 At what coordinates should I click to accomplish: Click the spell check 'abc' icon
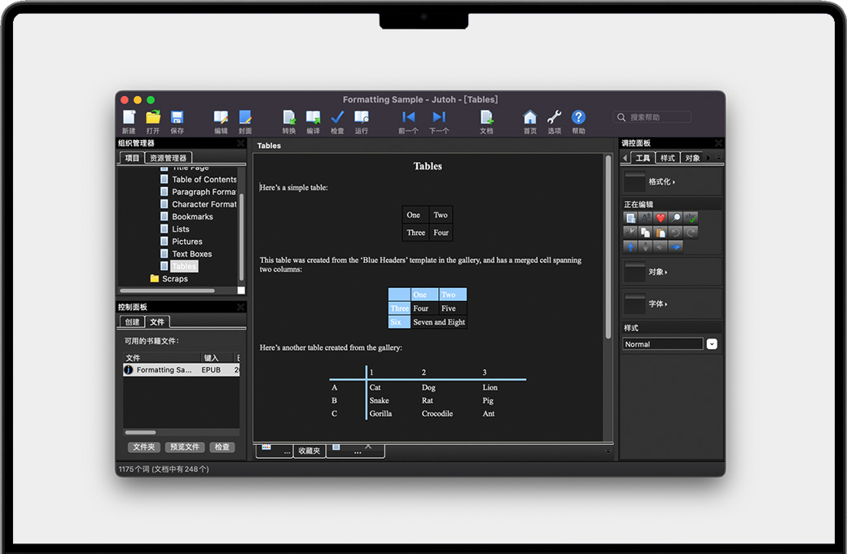[x=691, y=218]
